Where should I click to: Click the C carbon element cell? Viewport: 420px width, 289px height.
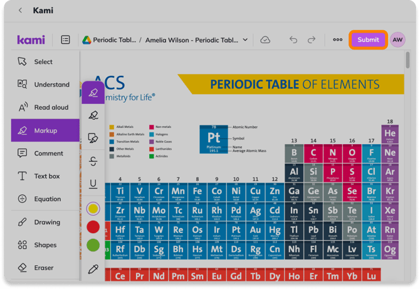(313, 154)
